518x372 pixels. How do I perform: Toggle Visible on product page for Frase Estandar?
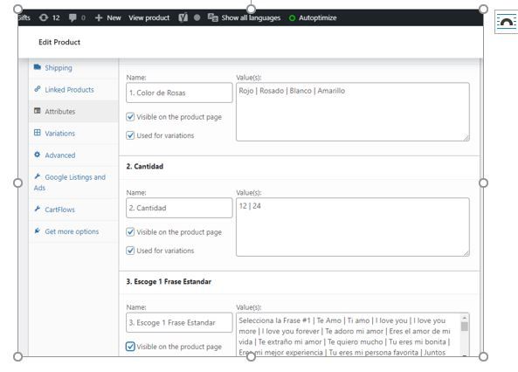(x=130, y=346)
